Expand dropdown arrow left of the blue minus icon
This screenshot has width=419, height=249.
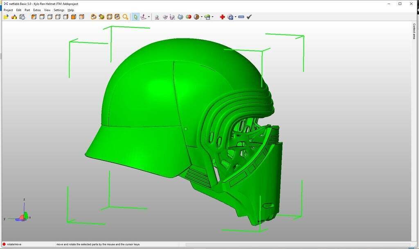236,17
